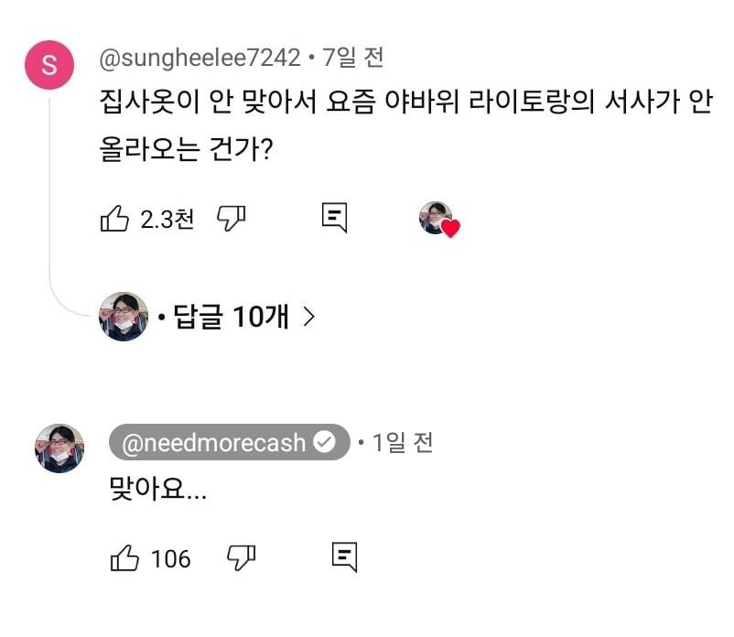Open the @needmorecash channel badge

click(x=216, y=443)
